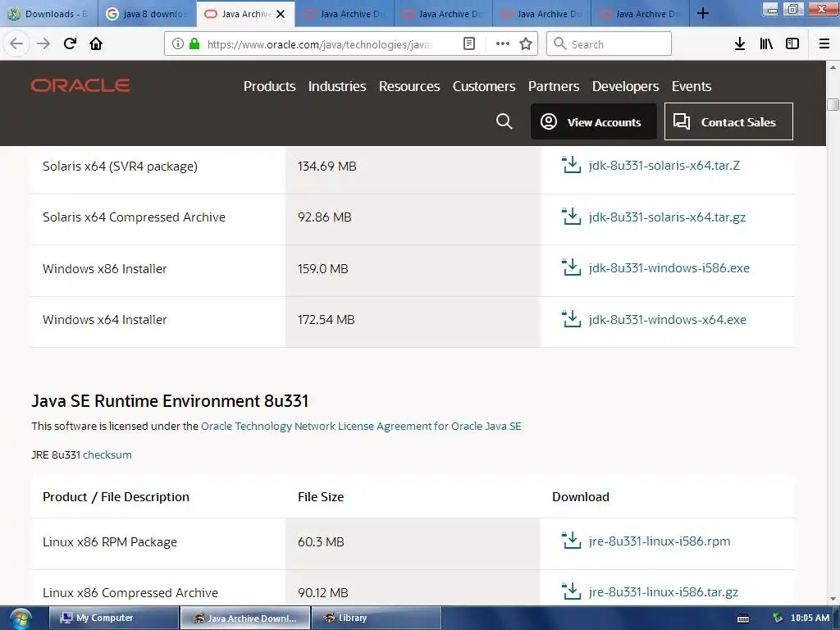Image resolution: width=840 pixels, height=630 pixels.
Task: Open the Windows Start button
Action: 21,619
